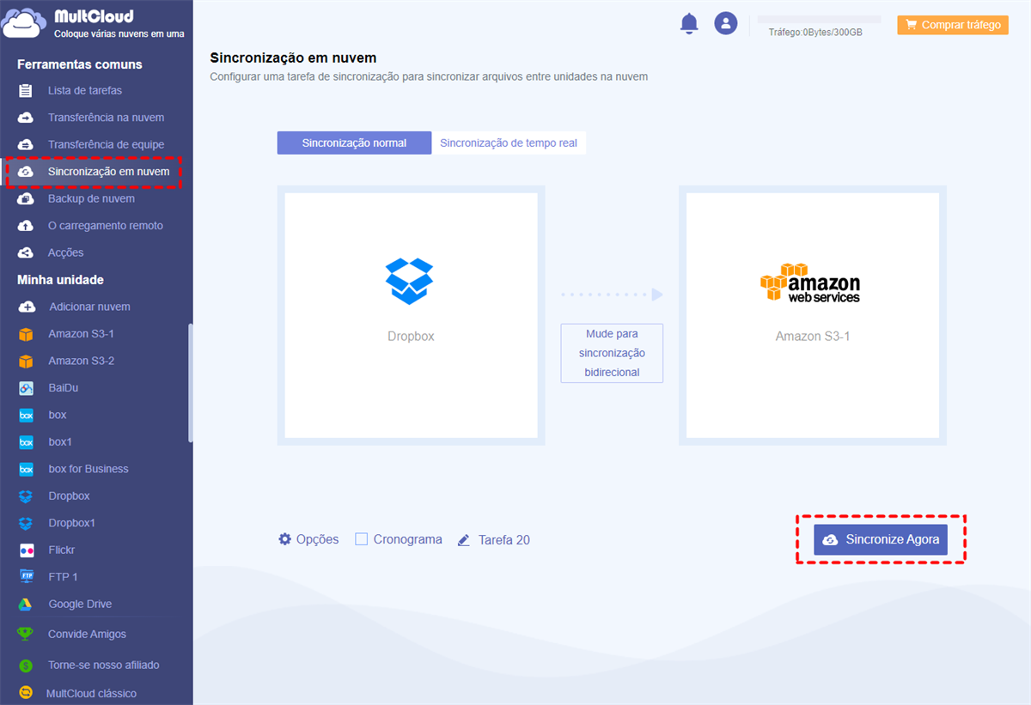Click the pencil icon beside Tarefa 20
This screenshot has width=1031, height=705.
tap(464, 540)
